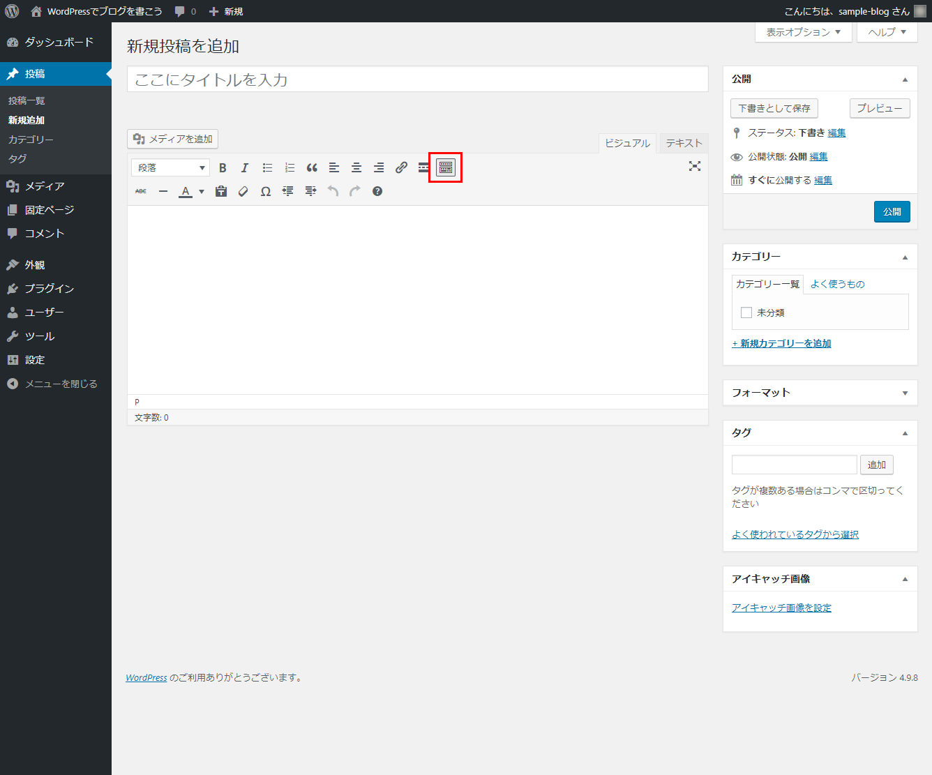The height and width of the screenshot is (775, 932).
Task: Apply italic formatting
Action: click(245, 167)
